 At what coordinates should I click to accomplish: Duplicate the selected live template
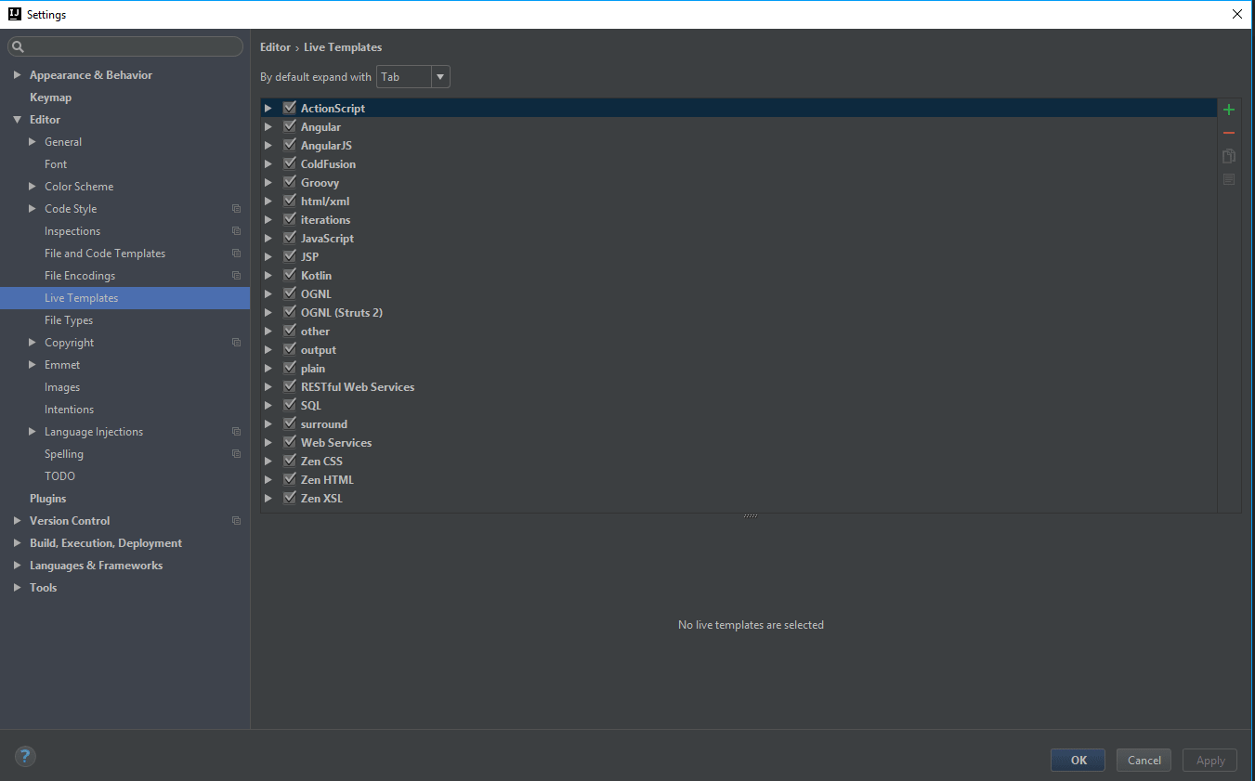click(1228, 155)
